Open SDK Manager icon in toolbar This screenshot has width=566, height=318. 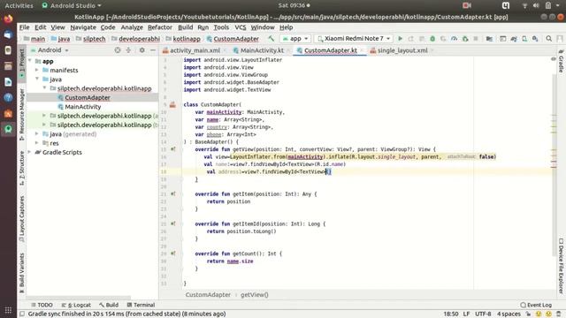[x=535, y=39]
